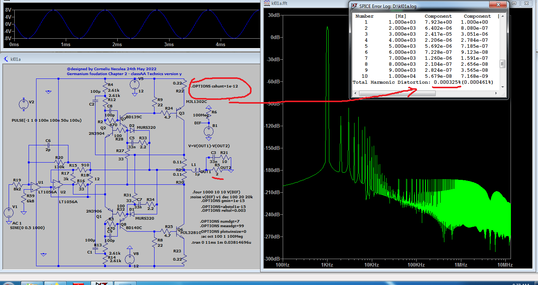Click the 30dB label on FFT axis

[x=273, y=15]
